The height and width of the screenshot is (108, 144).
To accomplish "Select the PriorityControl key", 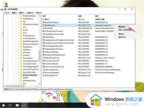I will (x=29, y=36).
